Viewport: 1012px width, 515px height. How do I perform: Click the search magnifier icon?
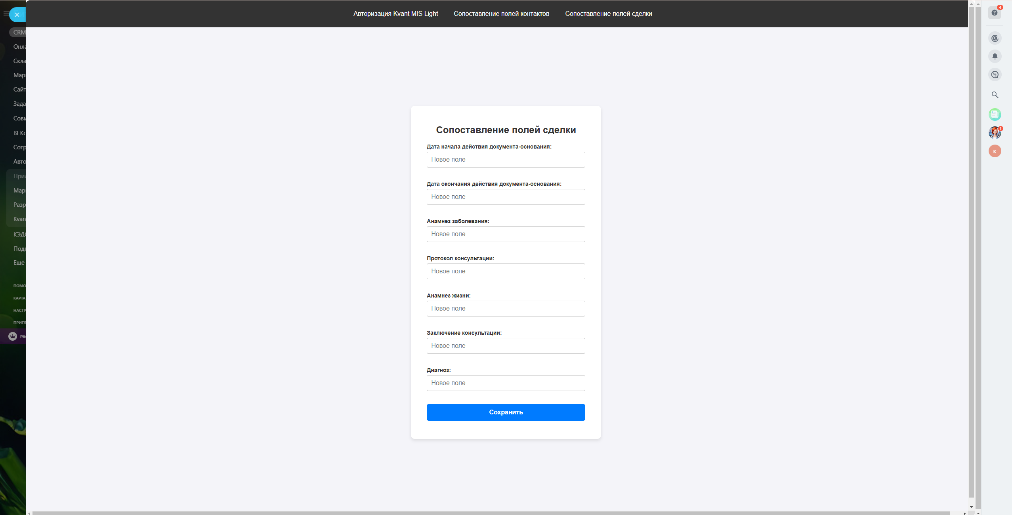pos(995,95)
